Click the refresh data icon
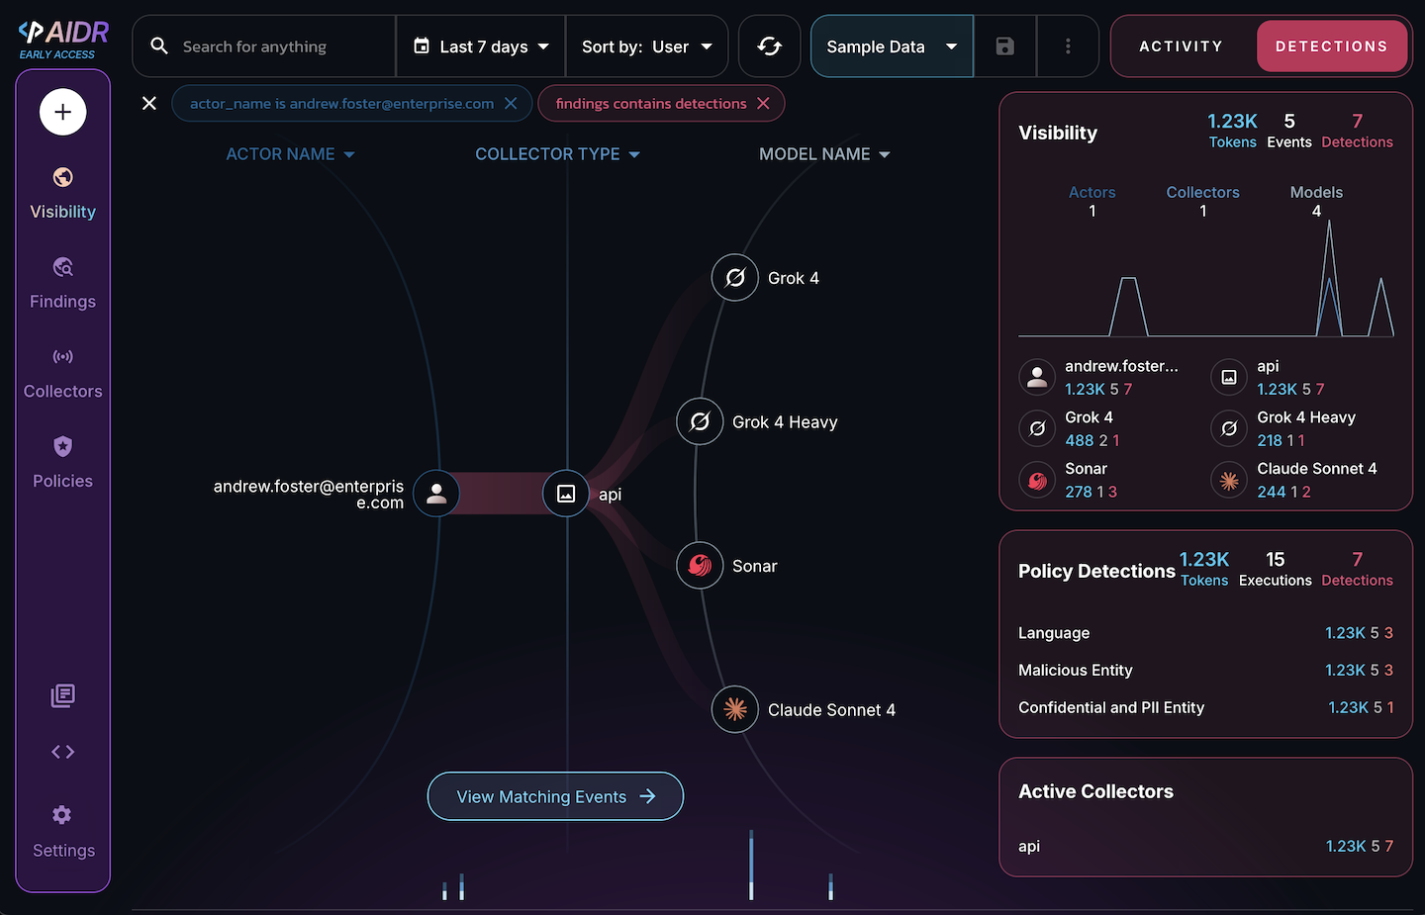Viewport: 1425px width, 915px height. (x=769, y=46)
